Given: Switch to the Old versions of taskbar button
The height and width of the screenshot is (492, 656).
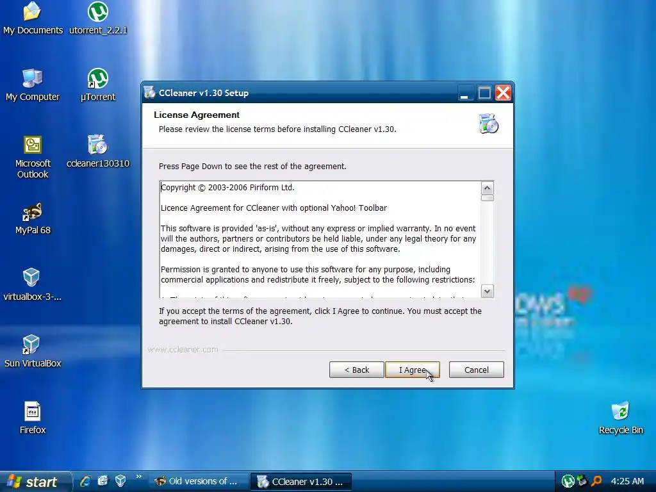Looking at the screenshot, I should point(198,482).
